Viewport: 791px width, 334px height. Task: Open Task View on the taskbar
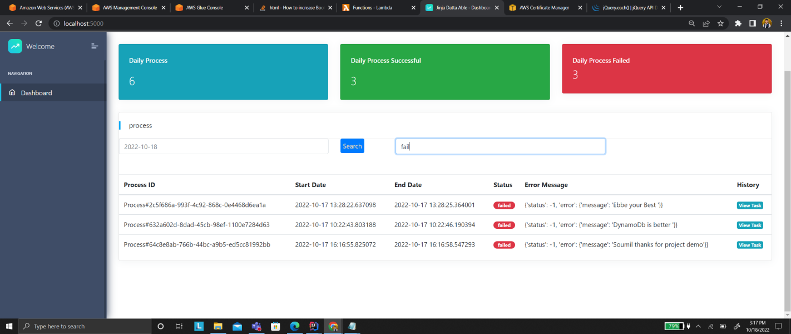(x=179, y=326)
